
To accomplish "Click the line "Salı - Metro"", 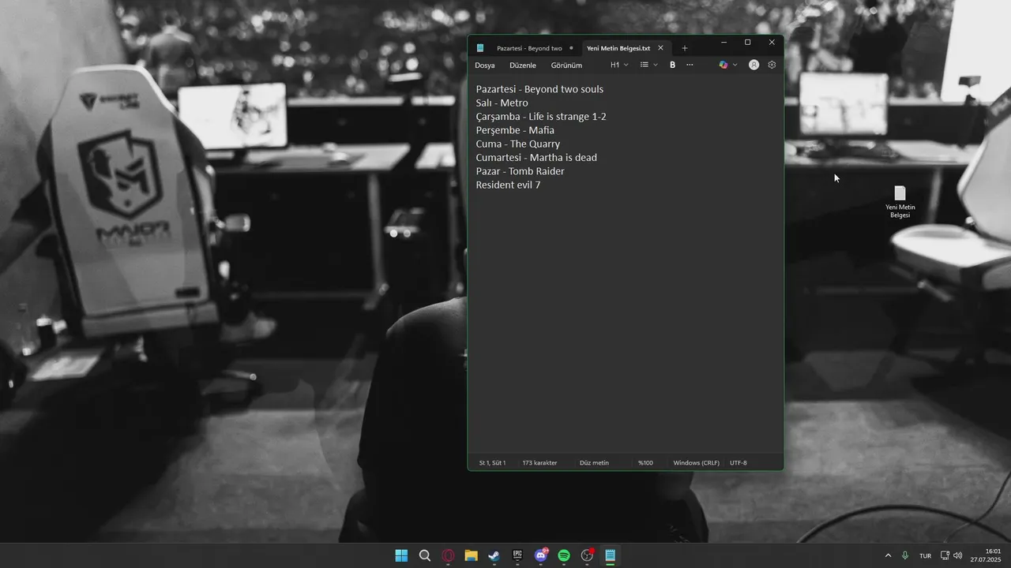I will click(x=502, y=103).
